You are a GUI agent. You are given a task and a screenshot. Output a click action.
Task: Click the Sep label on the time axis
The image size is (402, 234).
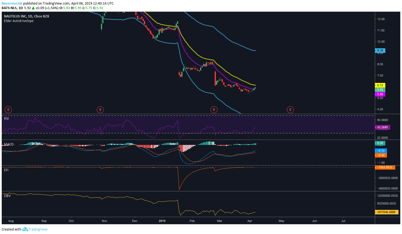pyautogui.click(x=44, y=221)
